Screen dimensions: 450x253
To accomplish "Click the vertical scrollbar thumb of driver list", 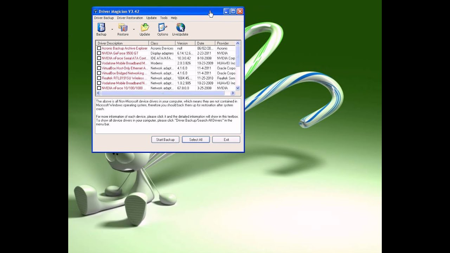I will (238, 56).
